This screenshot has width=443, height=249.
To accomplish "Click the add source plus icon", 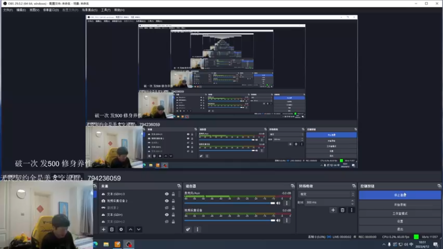I will [103, 229].
